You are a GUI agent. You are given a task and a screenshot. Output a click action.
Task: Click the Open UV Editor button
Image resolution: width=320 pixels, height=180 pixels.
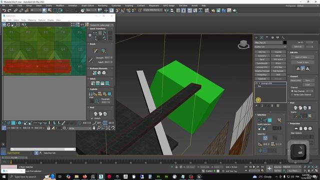tap(302, 57)
